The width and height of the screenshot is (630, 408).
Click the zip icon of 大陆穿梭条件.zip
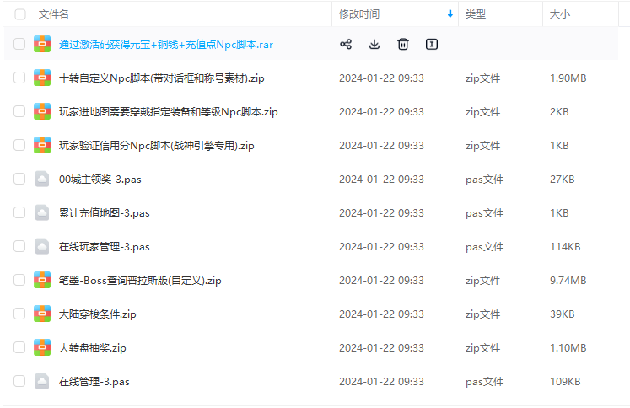point(42,314)
